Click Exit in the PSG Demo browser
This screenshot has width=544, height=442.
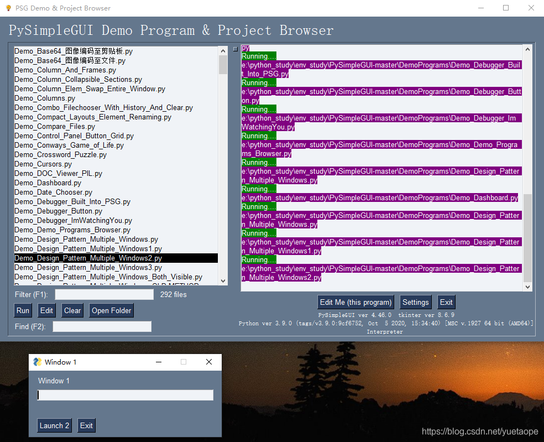click(x=446, y=302)
